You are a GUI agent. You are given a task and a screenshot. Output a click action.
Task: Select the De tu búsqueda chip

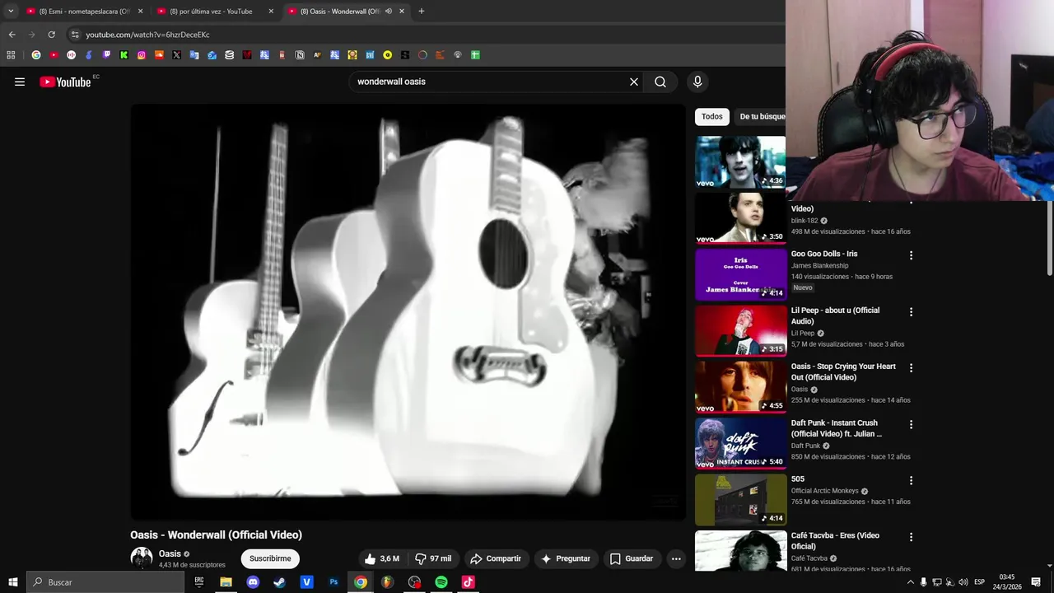click(x=761, y=116)
